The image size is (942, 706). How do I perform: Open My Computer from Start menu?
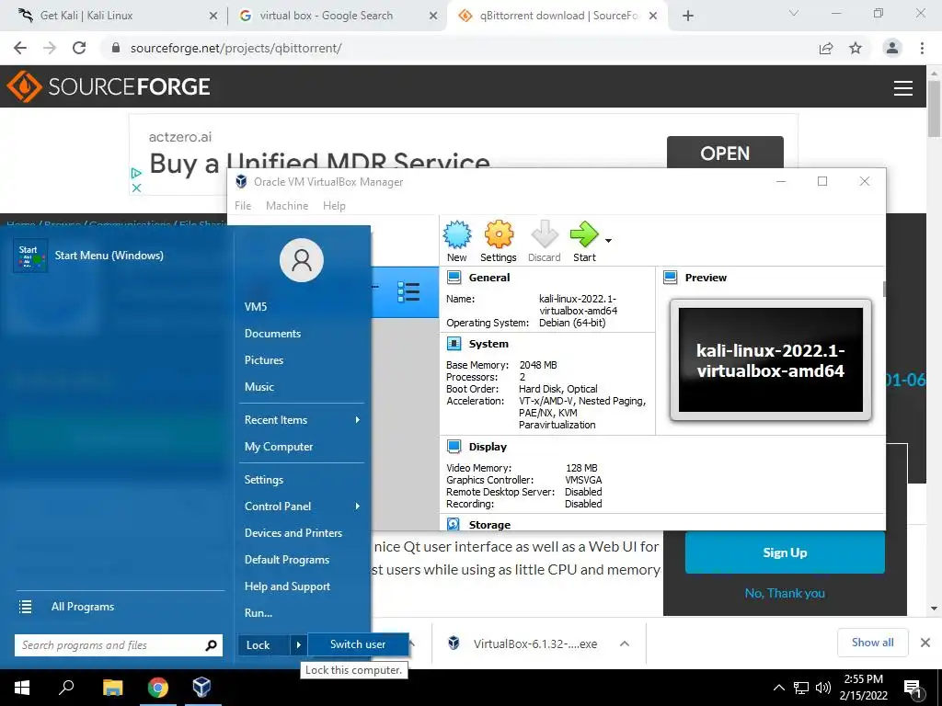point(279,447)
